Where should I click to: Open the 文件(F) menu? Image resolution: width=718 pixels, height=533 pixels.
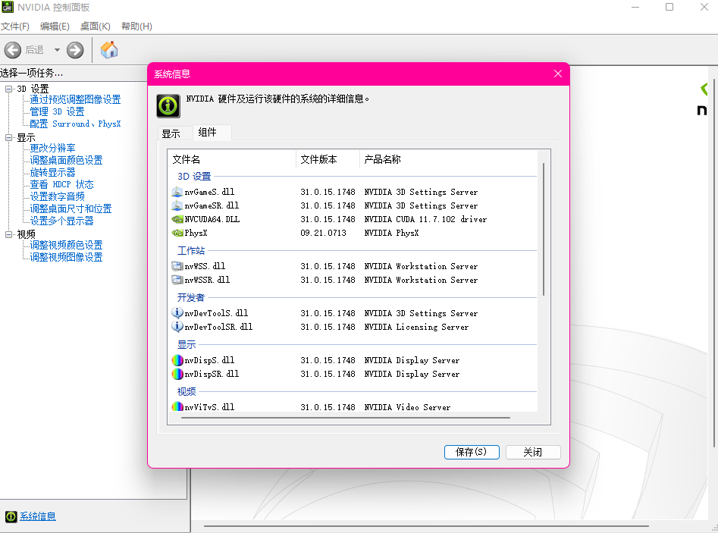point(15,26)
